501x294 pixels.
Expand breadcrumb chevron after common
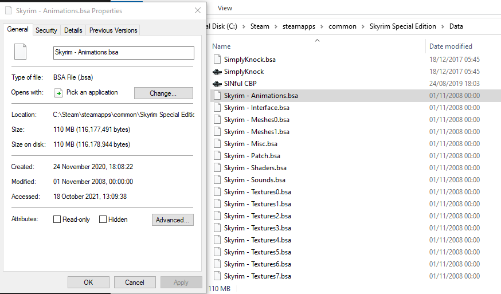point(363,26)
